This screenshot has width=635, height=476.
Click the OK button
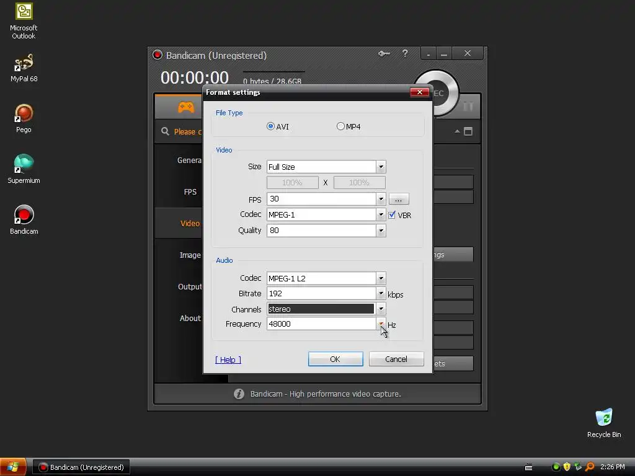335,359
